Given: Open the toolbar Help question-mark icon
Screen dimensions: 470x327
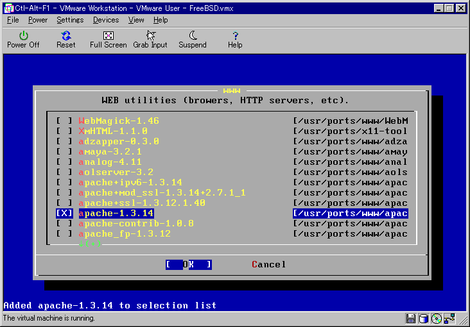Looking at the screenshot, I should coord(235,37).
